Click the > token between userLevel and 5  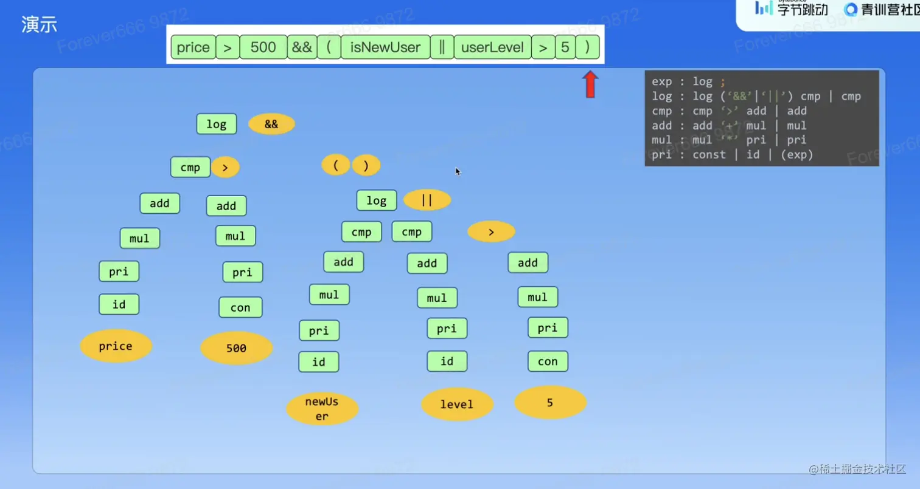click(x=543, y=47)
